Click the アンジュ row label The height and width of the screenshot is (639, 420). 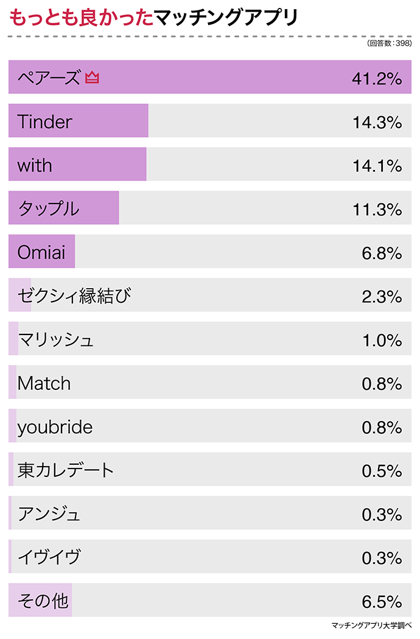point(49,514)
